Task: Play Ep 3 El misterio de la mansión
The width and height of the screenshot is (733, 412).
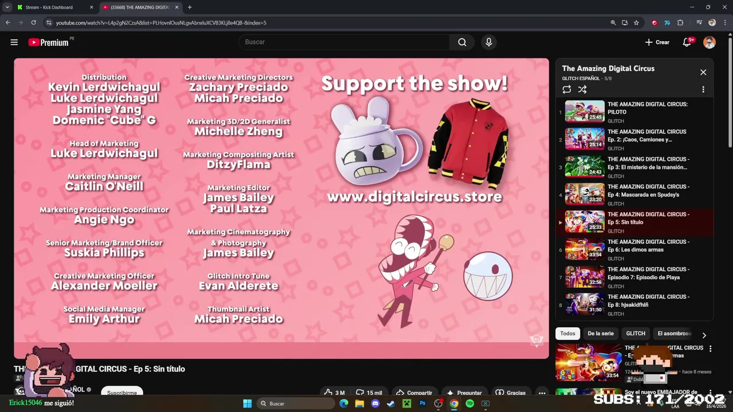Action: click(634, 167)
